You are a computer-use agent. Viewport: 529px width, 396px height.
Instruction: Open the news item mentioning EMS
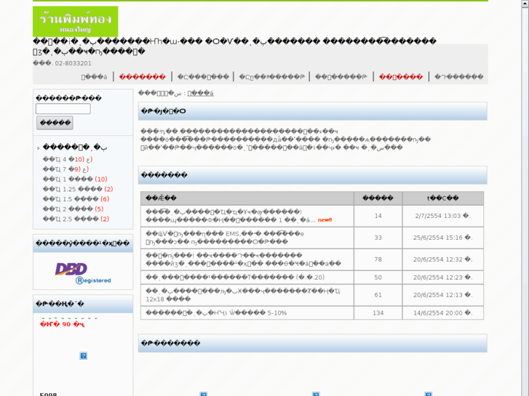click(225, 238)
